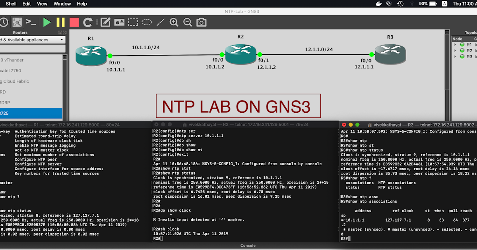Image resolution: width=477 pixels, height=250 pixels.
Task: Expand the R1 node in Topology Summary
Action: [x=455, y=44]
